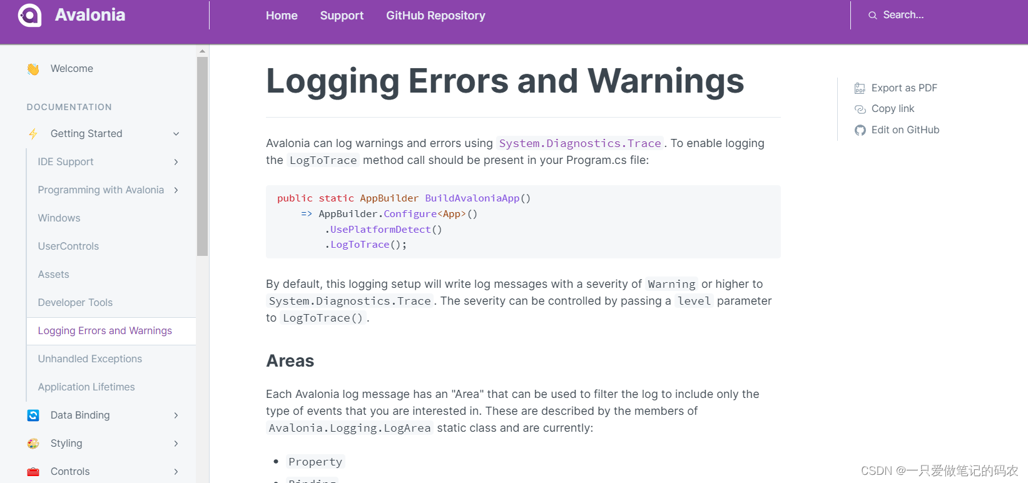1028x483 pixels.
Task: Click the GitHub octocat icon
Action: (x=860, y=130)
